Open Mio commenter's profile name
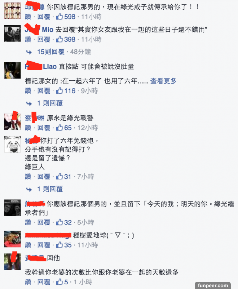The image size is (238, 289). pos(39,30)
